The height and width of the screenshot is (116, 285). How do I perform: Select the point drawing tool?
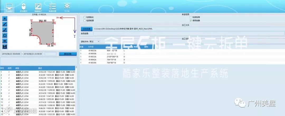click(x=5, y=18)
